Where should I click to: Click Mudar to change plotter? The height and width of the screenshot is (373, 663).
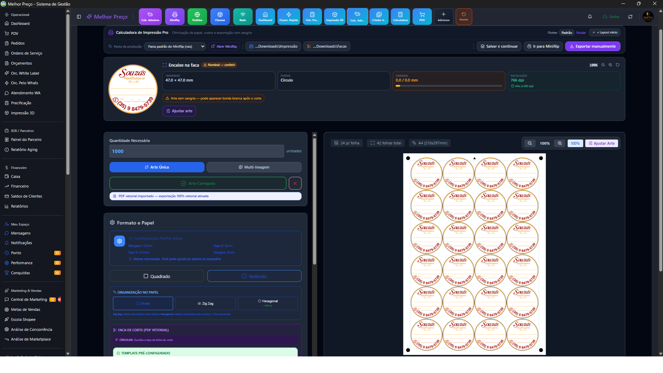coord(581,33)
